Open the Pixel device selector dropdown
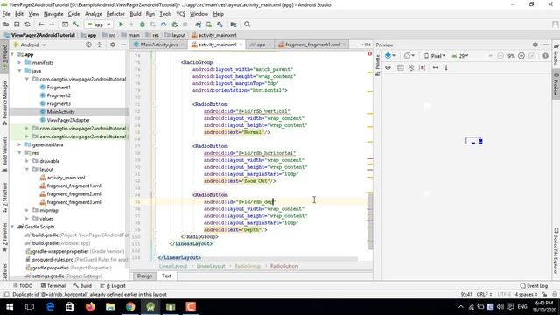 pos(435,56)
